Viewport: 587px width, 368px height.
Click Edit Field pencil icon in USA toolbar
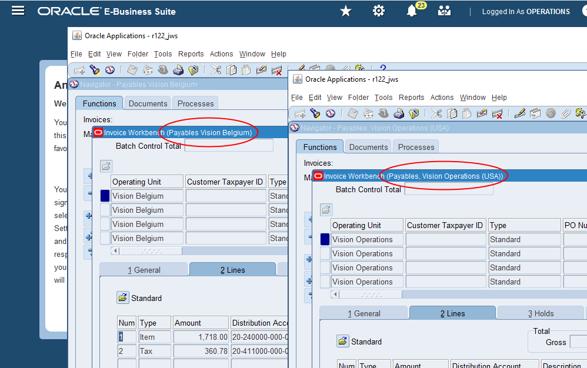point(520,113)
